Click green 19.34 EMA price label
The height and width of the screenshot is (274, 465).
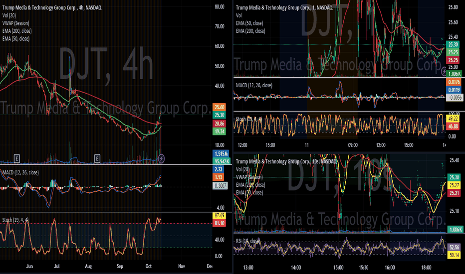[220, 131]
